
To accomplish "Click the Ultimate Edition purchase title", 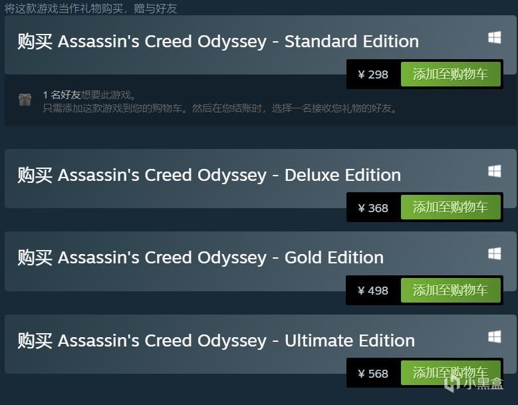I will coord(216,341).
